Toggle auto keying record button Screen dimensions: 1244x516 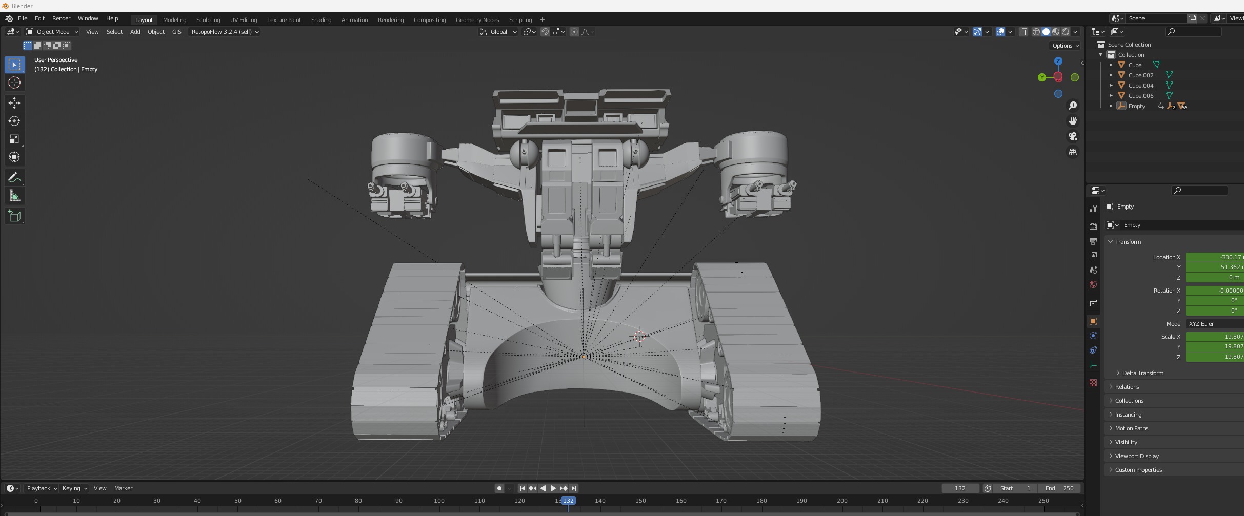pos(499,488)
